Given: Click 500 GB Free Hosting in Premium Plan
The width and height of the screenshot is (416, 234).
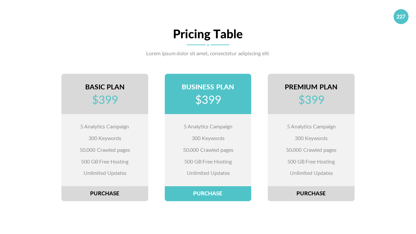Looking at the screenshot, I should (311, 162).
